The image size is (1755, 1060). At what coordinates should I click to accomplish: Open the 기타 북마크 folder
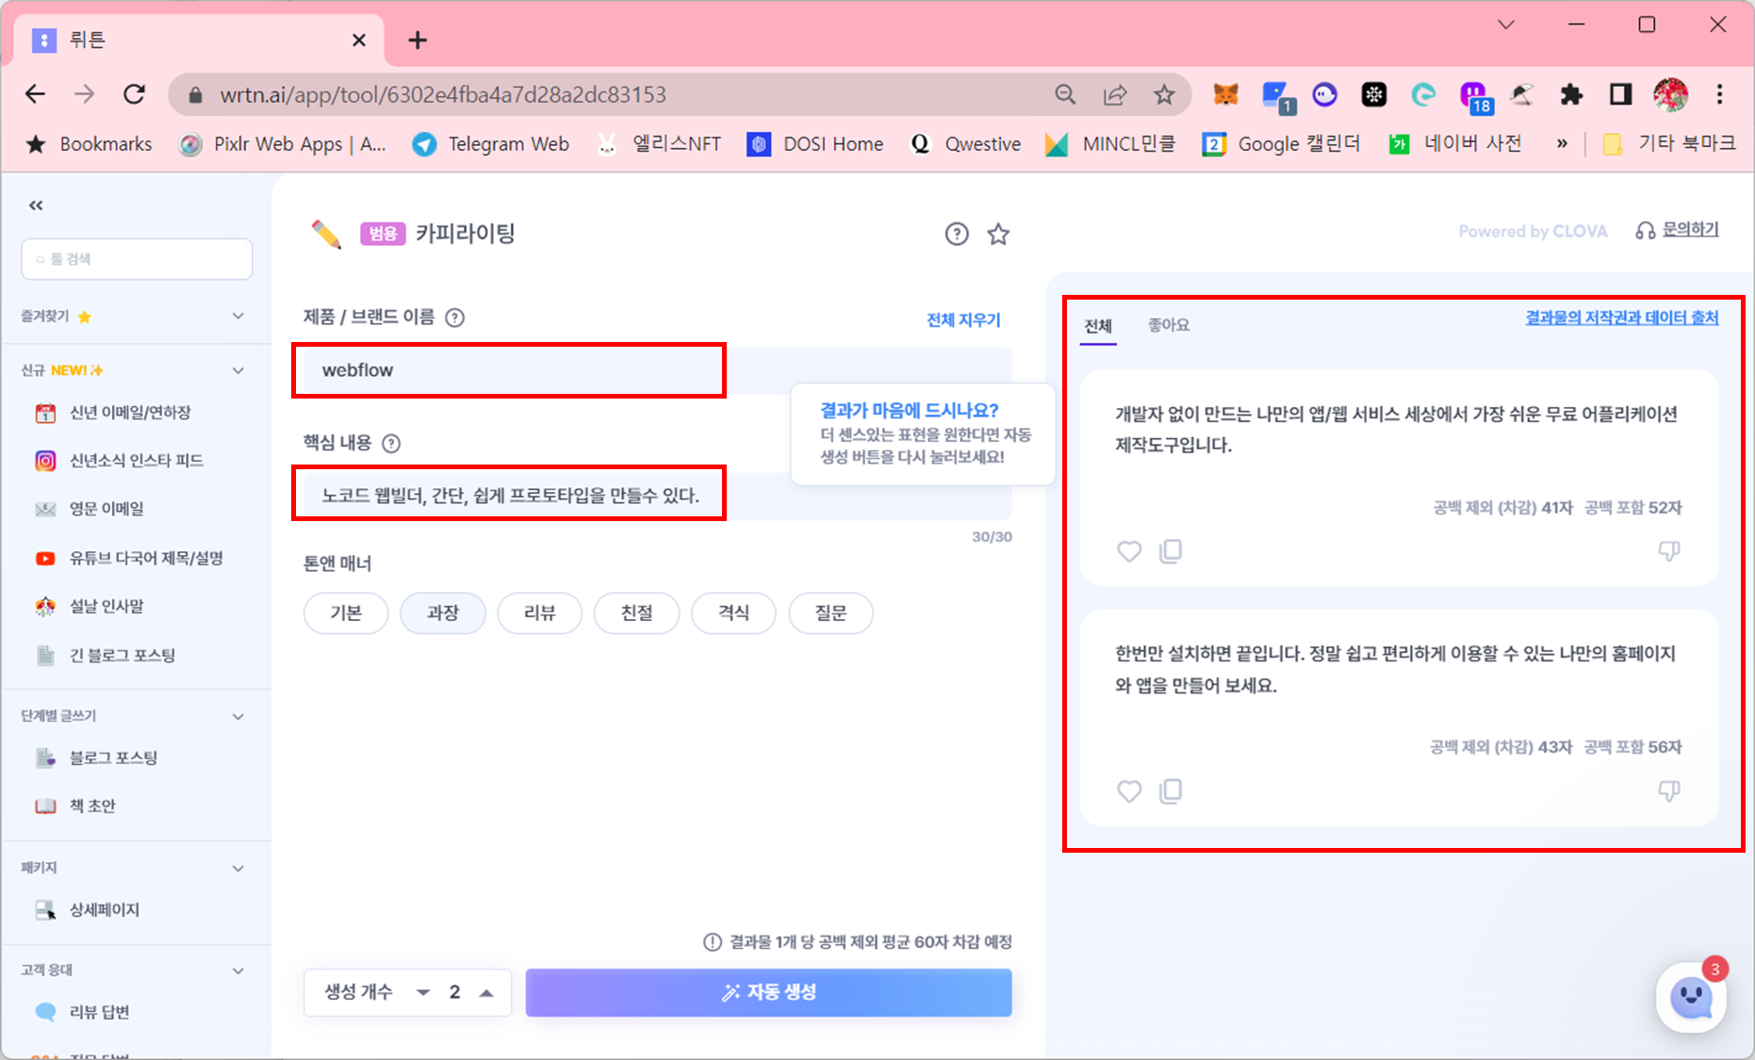[1668, 143]
